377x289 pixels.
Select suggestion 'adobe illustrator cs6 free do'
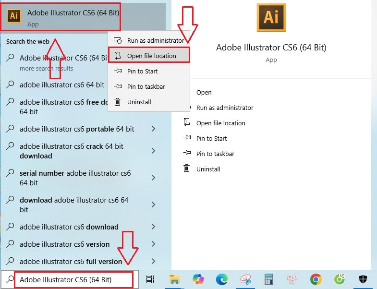[57, 107]
